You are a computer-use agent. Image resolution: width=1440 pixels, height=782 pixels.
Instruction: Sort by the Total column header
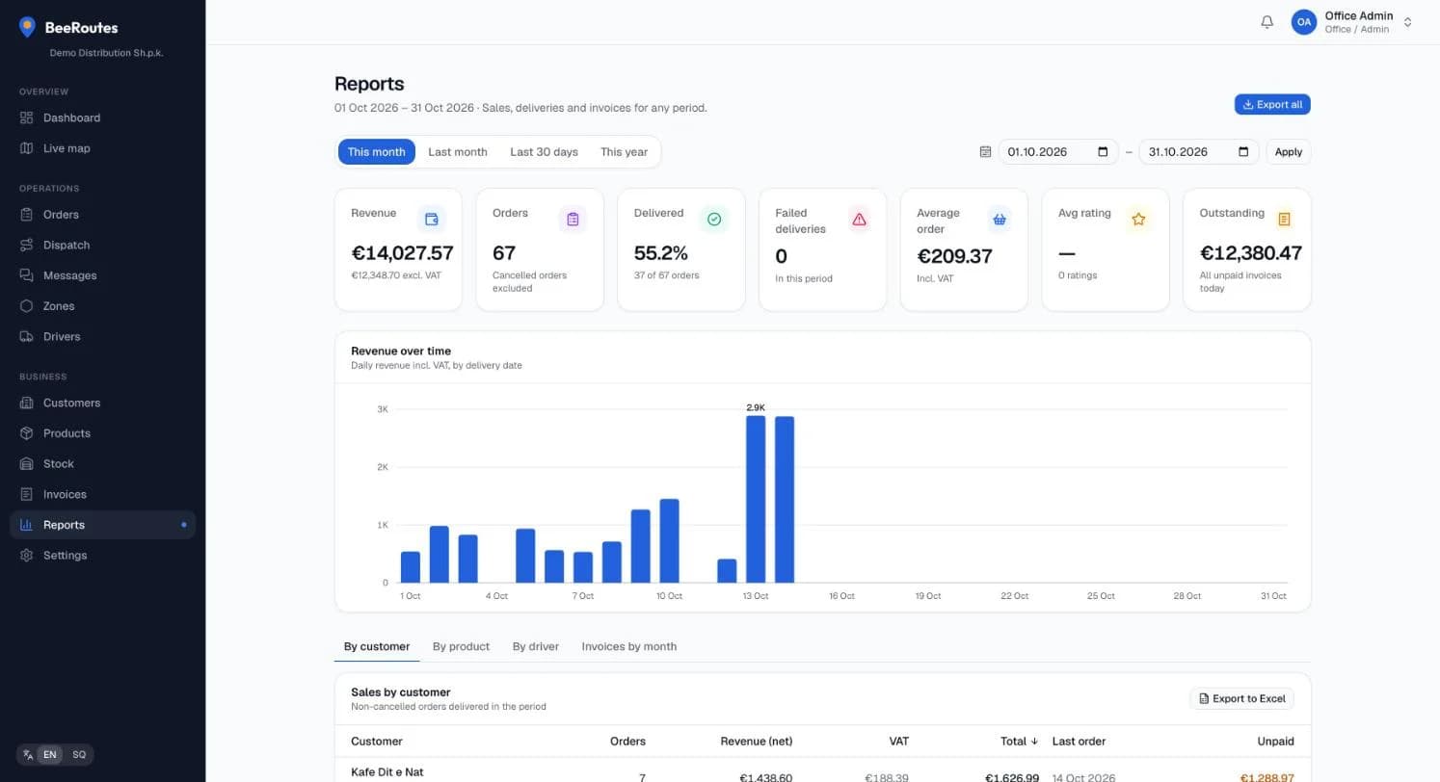1019,742
